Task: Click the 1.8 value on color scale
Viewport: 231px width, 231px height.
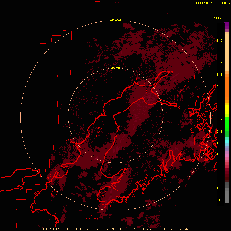Action: click(219, 143)
